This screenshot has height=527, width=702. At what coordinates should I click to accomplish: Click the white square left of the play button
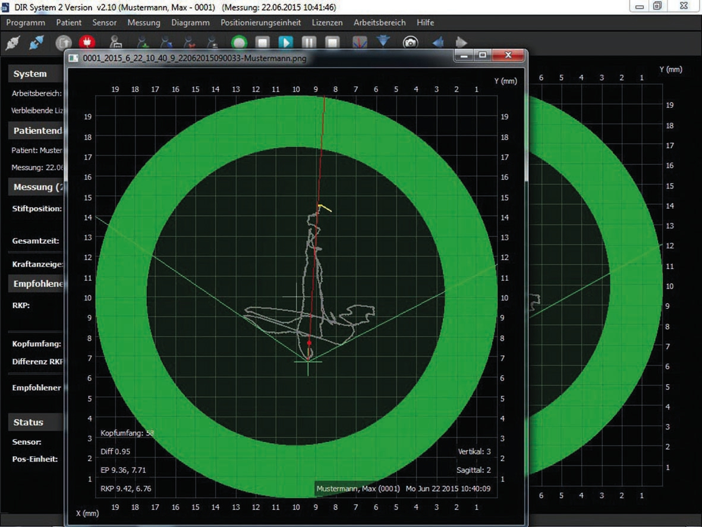[x=262, y=43]
